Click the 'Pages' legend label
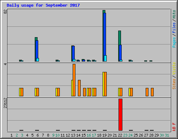178x139 pixels. [x=174, y=42]
